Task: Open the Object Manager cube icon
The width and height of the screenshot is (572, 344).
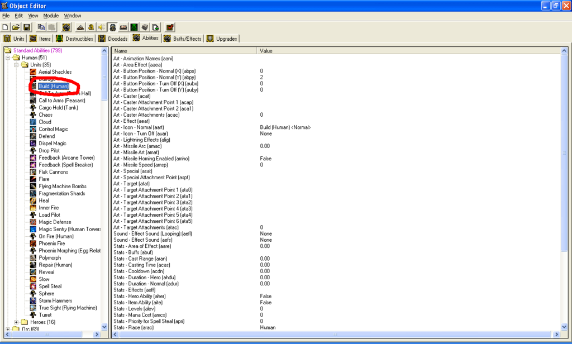Action: click(x=145, y=27)
